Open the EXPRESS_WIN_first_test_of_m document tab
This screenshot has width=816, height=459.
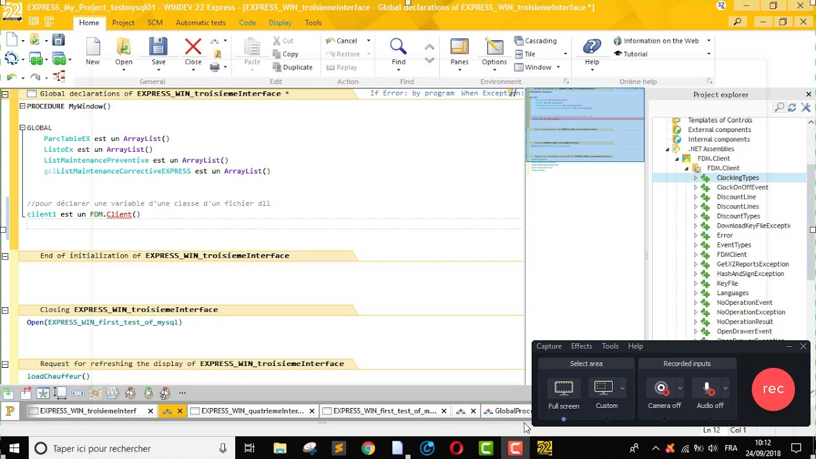pyautogui.click(x=385, y=411)
